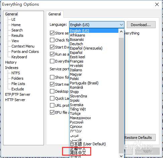The image size is (163, 158).
Task: Toggle the EFU file association checkbox
Action: (x=52, y=112)
